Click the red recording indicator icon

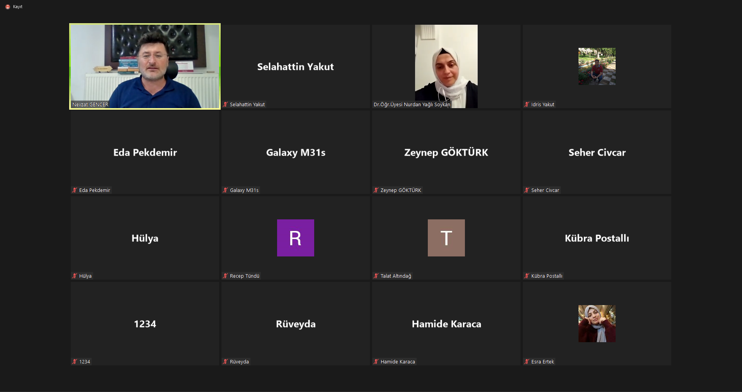pyautogui.click(x=8, y=7)
